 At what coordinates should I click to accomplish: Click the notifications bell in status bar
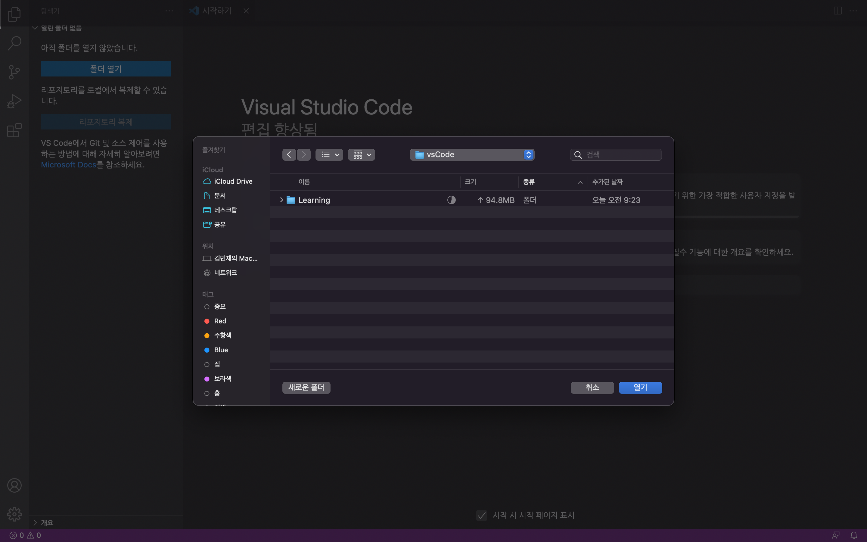point(854,535)
